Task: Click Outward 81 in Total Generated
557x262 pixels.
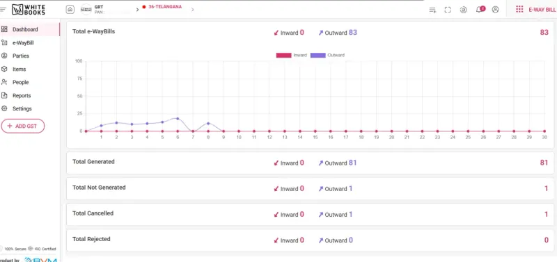Action: pos(338,163)
